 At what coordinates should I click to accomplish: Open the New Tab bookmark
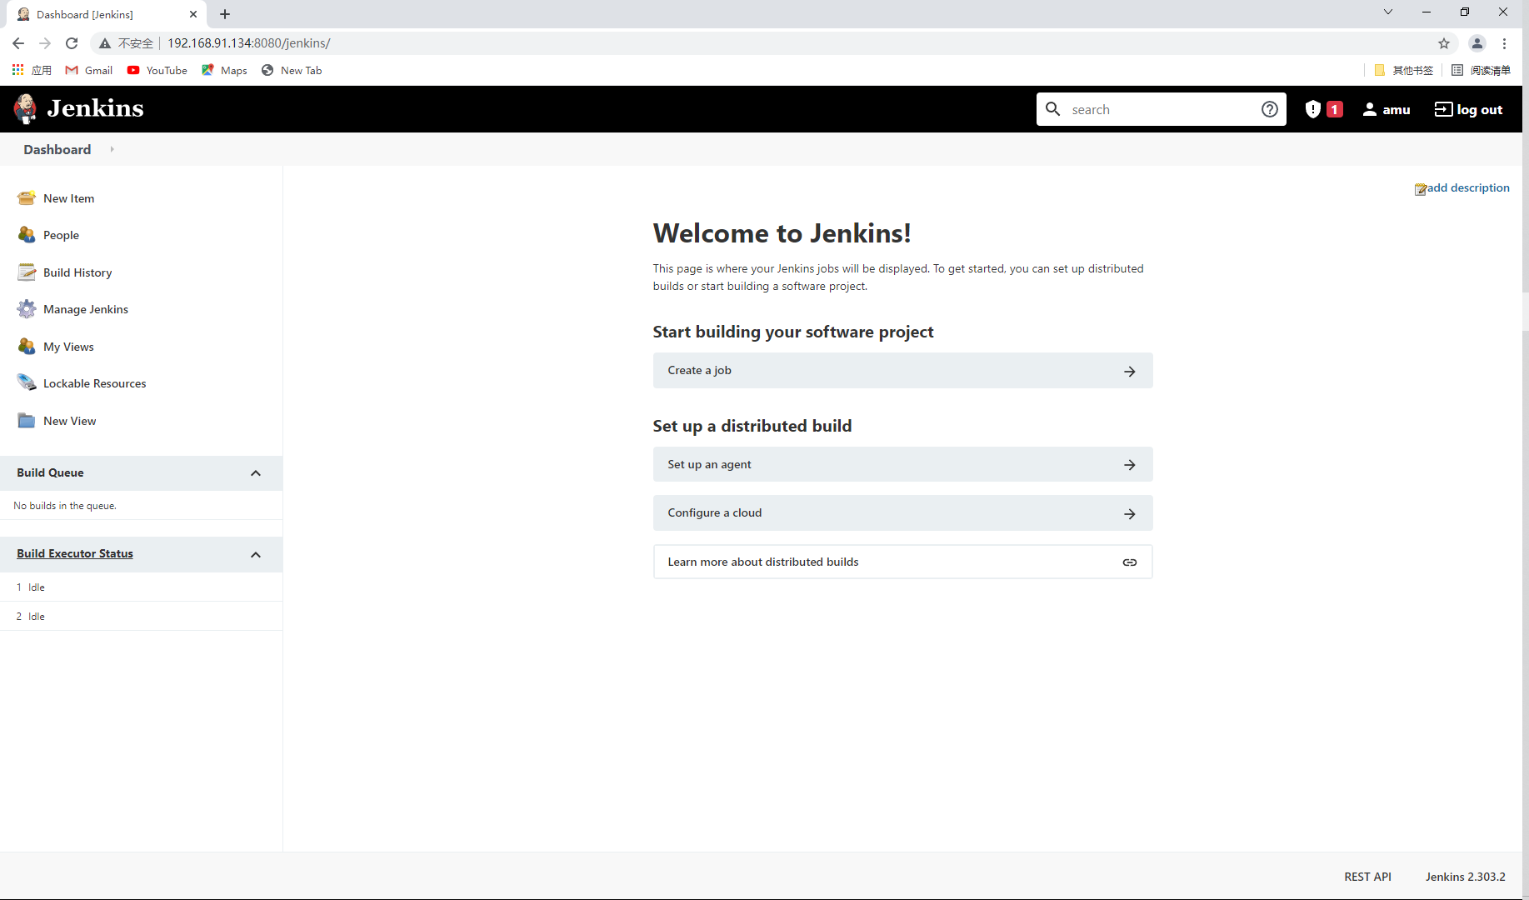[292, 70]
